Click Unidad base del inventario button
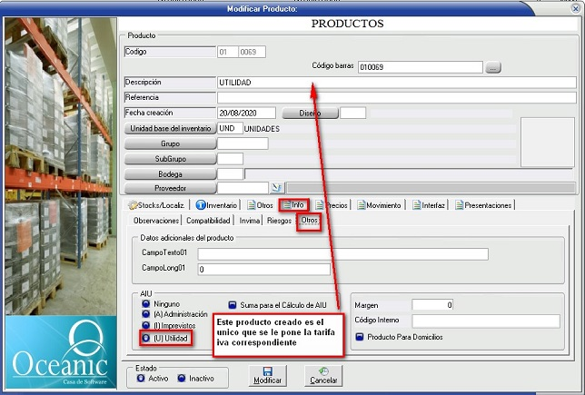585x395 pixels. [x=170, y=129]
